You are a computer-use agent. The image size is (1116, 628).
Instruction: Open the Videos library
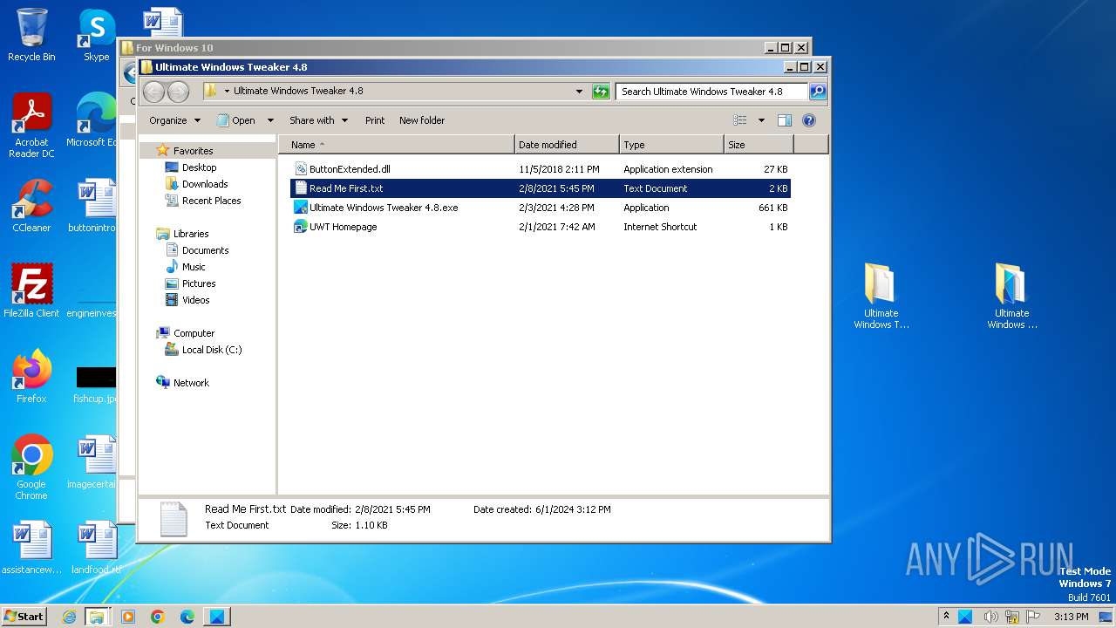(195, 300)
